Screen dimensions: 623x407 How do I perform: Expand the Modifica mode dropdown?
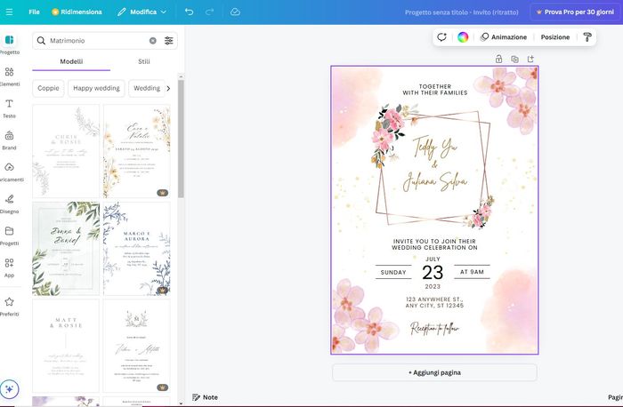coord(142,12)
